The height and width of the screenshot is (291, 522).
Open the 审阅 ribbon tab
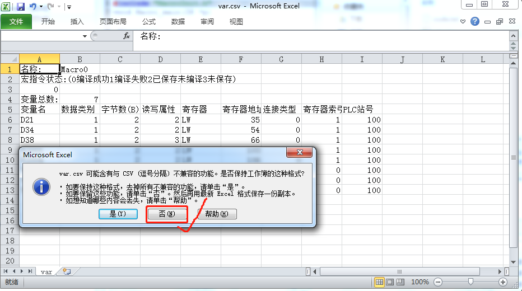(207, 22)
